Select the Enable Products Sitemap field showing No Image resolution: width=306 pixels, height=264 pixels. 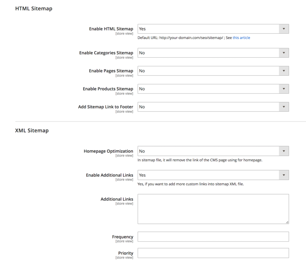tap(213, 89)
